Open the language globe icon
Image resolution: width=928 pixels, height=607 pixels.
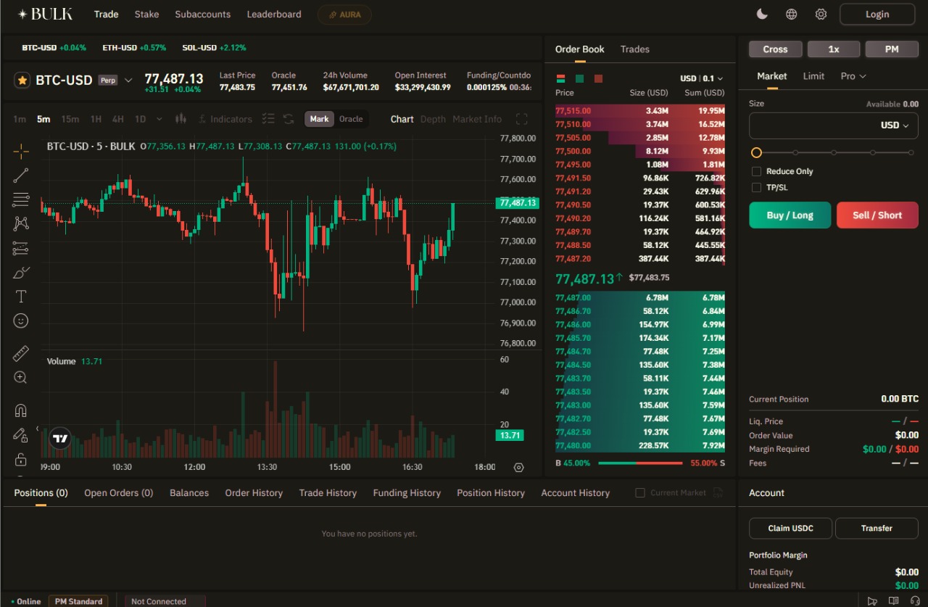(792, 14)
